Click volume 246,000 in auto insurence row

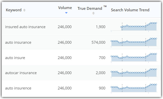[x=65, y=88]
